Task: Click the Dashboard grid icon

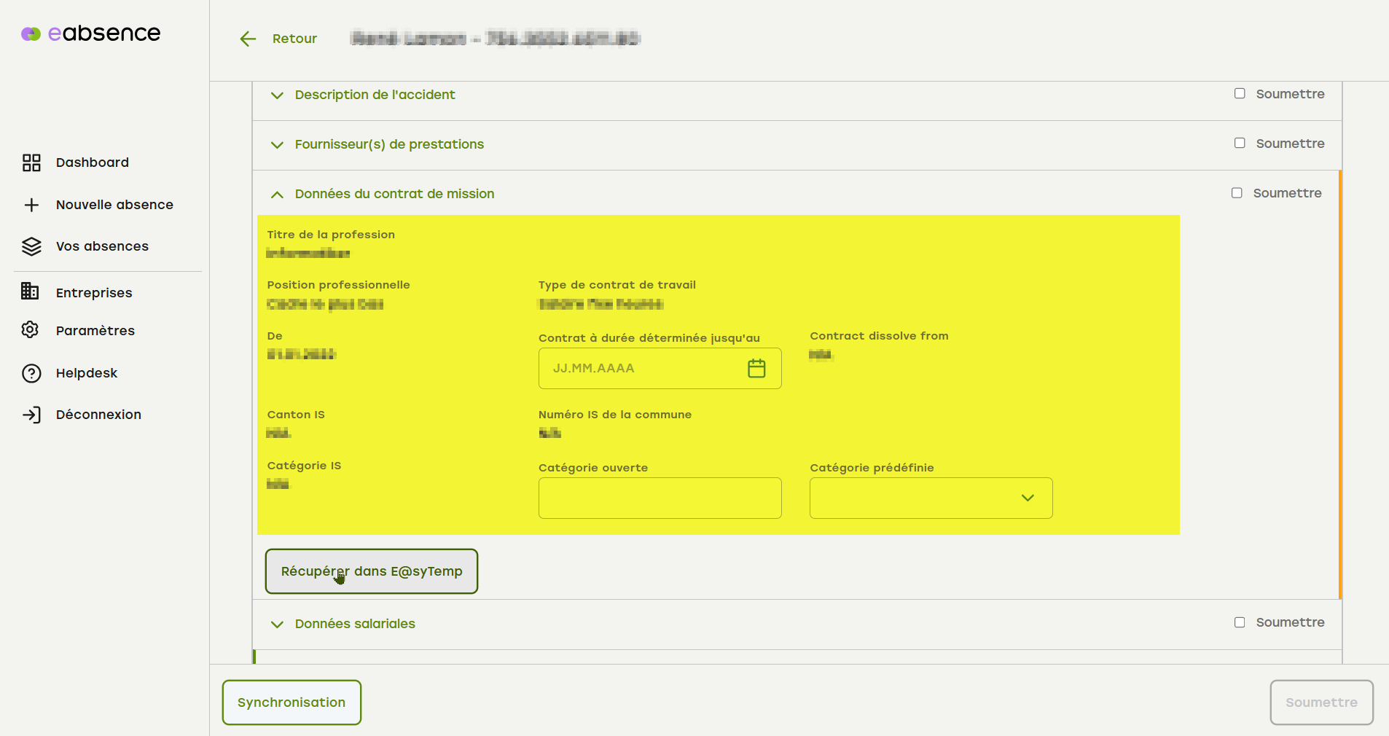Action: 31,163
